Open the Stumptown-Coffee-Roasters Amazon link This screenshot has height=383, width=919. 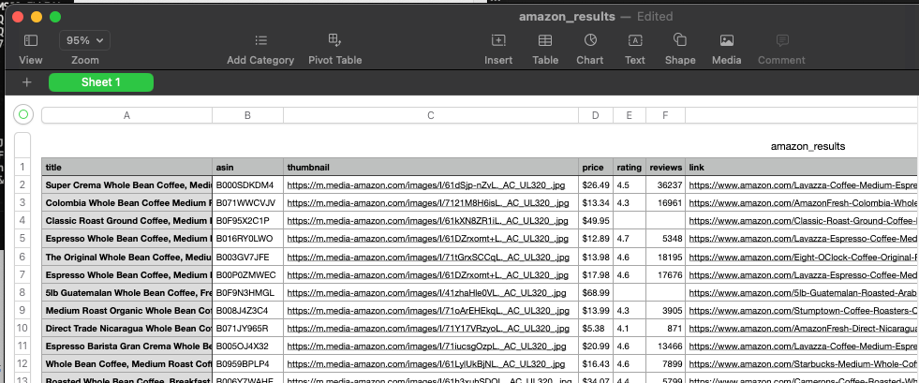tap(804, 310)
